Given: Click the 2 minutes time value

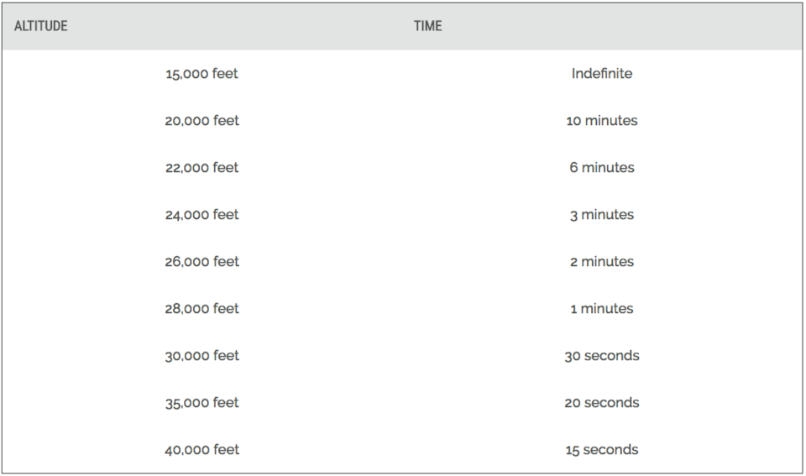Looking at the screenshot, I should (x=602, y=262).
